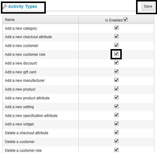Disable Add a new gift card activity
Image resolution: width=157 pixels, height=153 pixels.
point(116,72)
